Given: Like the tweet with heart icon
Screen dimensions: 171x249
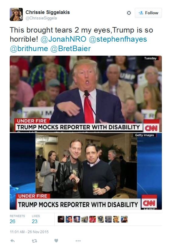Looking at the screenshot, I should [x=56, y=240].
